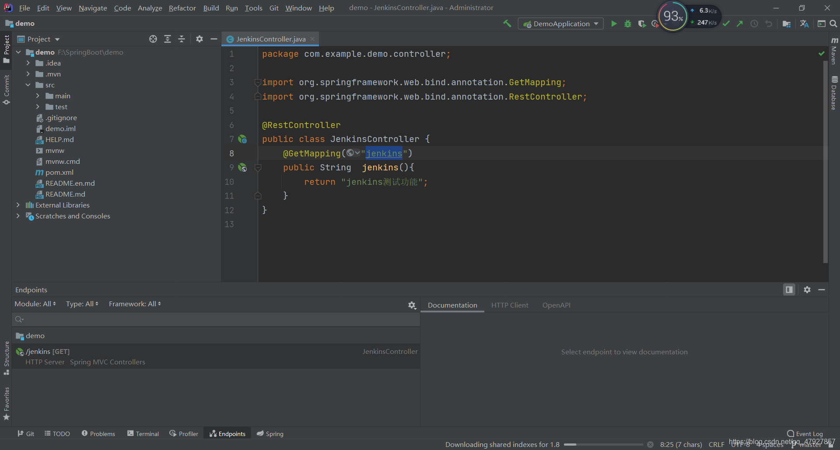Toggle the Project tool window stripe button
This screenshot has width=840, height=450.
coord(6,49)
